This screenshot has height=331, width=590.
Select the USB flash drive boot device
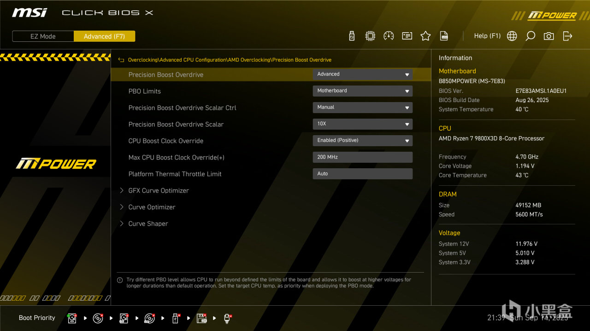point(176,318)
